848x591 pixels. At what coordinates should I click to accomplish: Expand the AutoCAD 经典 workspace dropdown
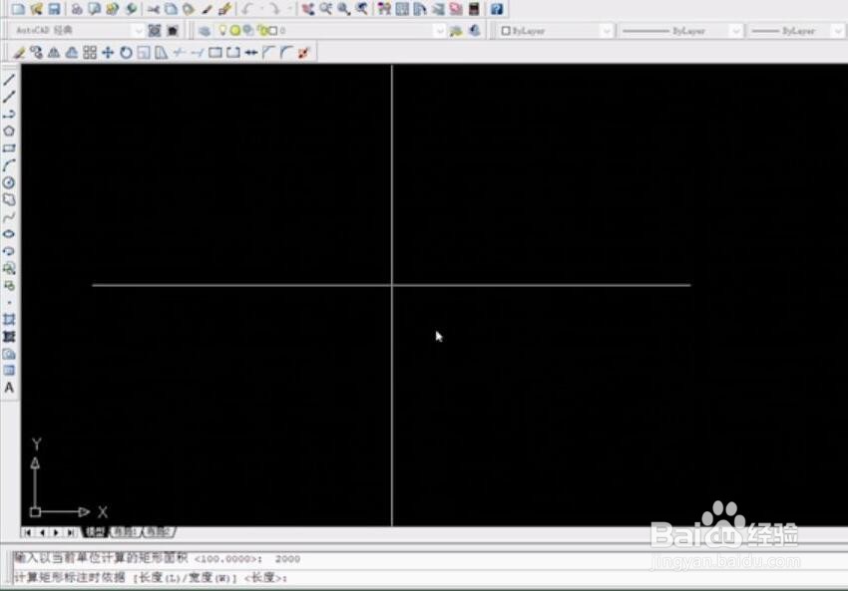pos(139,31)
